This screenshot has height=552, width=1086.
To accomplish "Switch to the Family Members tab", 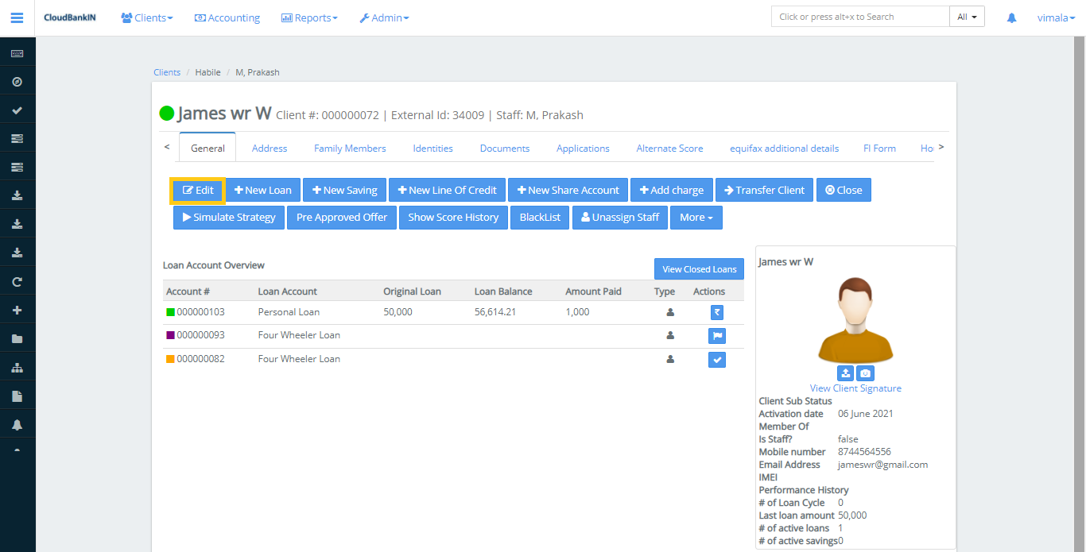I will 350,148.
